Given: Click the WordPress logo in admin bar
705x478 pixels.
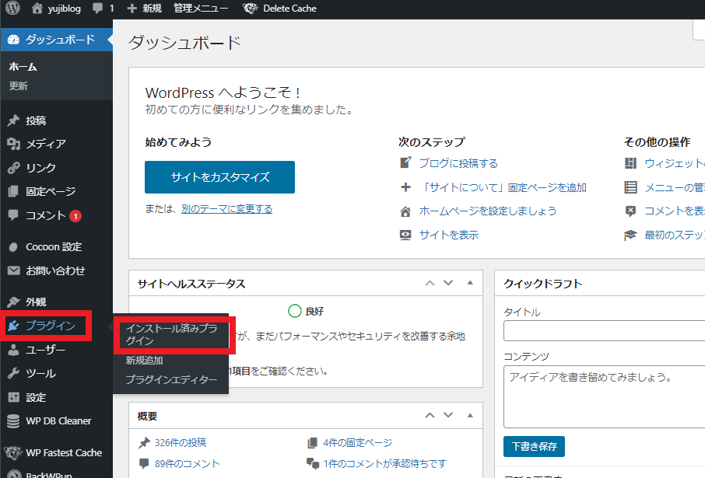Looking at the screenshot, I should pyautogui.click(x=12, y=8).
